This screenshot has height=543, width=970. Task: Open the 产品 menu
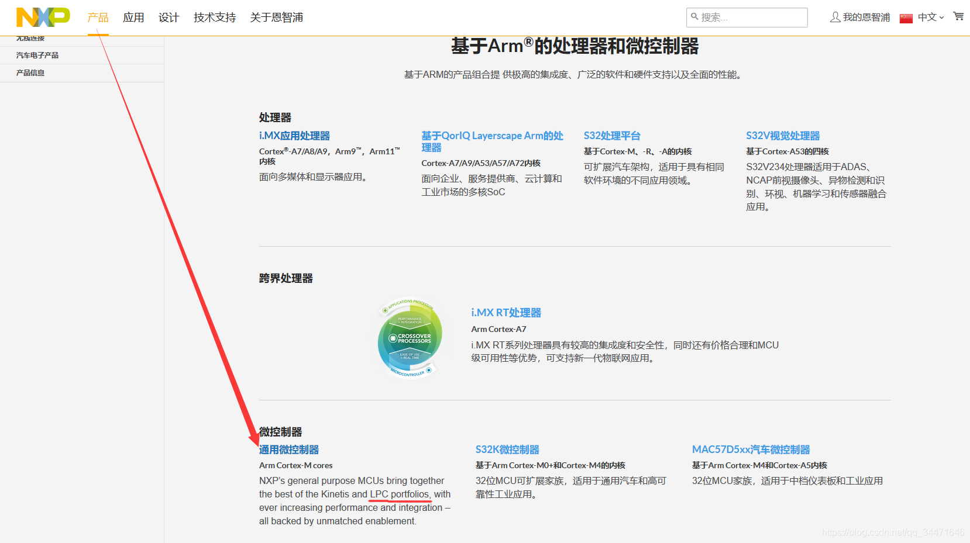[x=97, y=18]
